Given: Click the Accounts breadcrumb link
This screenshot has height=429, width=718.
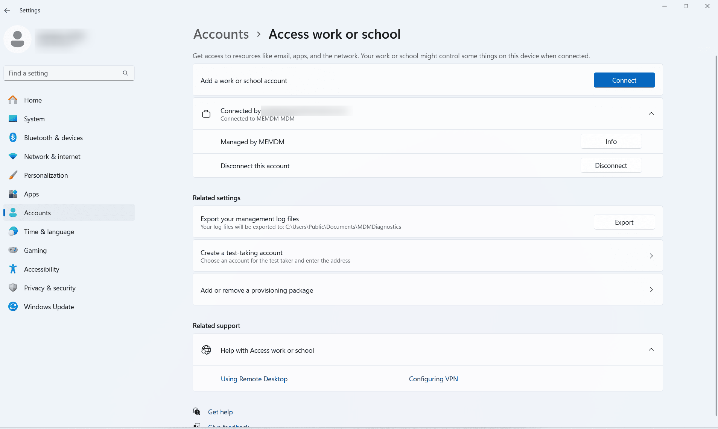Looking at the screenshot, I should pyautogui.click(x=221, y=34).
